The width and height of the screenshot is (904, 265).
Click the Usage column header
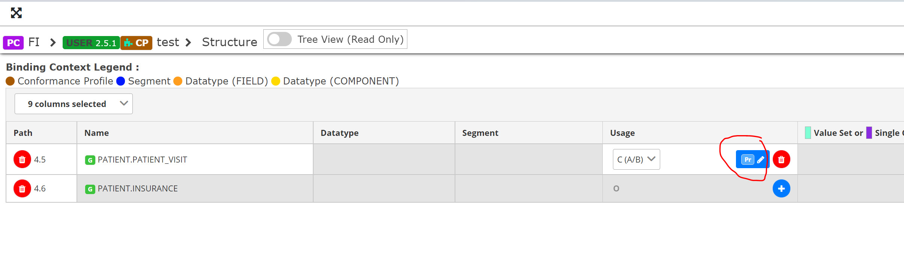[x=623, y=132]
